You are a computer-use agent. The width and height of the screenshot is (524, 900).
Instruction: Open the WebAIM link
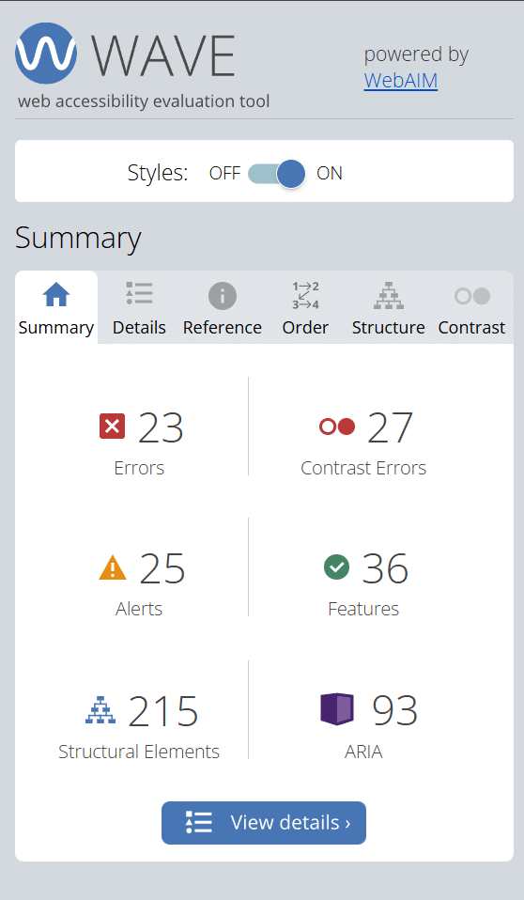[x=401, y=81]
